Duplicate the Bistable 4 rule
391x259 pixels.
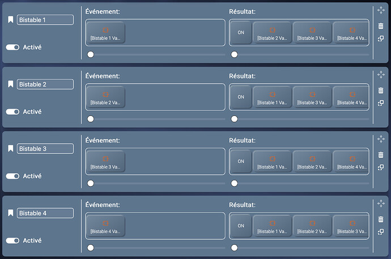pos(381,232)
